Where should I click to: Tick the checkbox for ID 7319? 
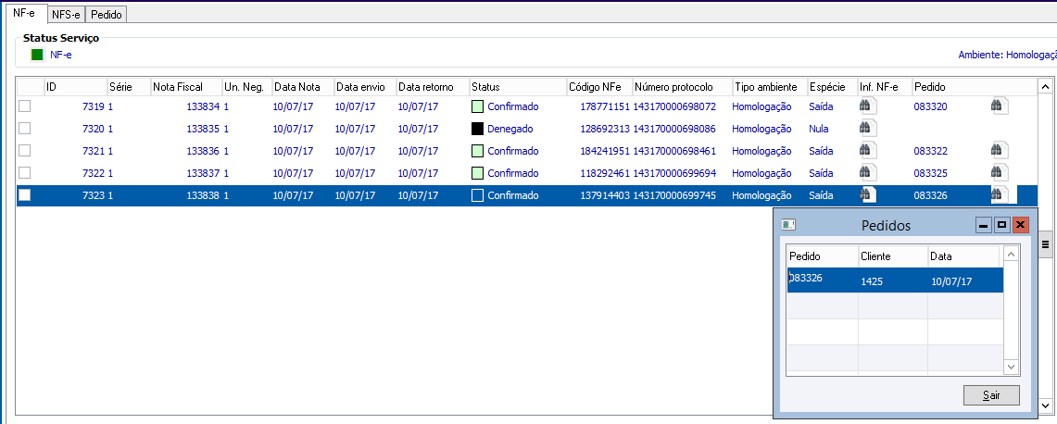[24, 106]
